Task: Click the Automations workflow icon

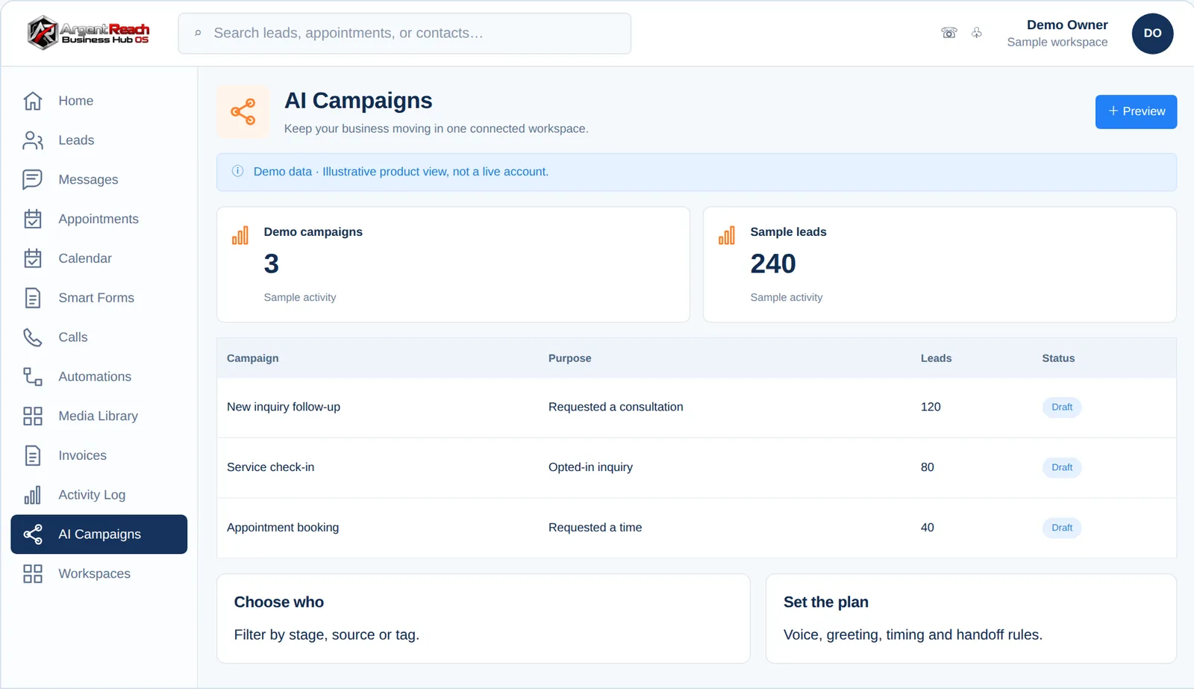Action: click(x=32, y=377)
